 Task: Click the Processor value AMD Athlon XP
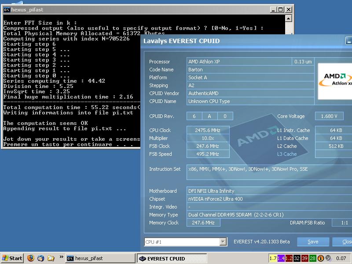point(239,62)
